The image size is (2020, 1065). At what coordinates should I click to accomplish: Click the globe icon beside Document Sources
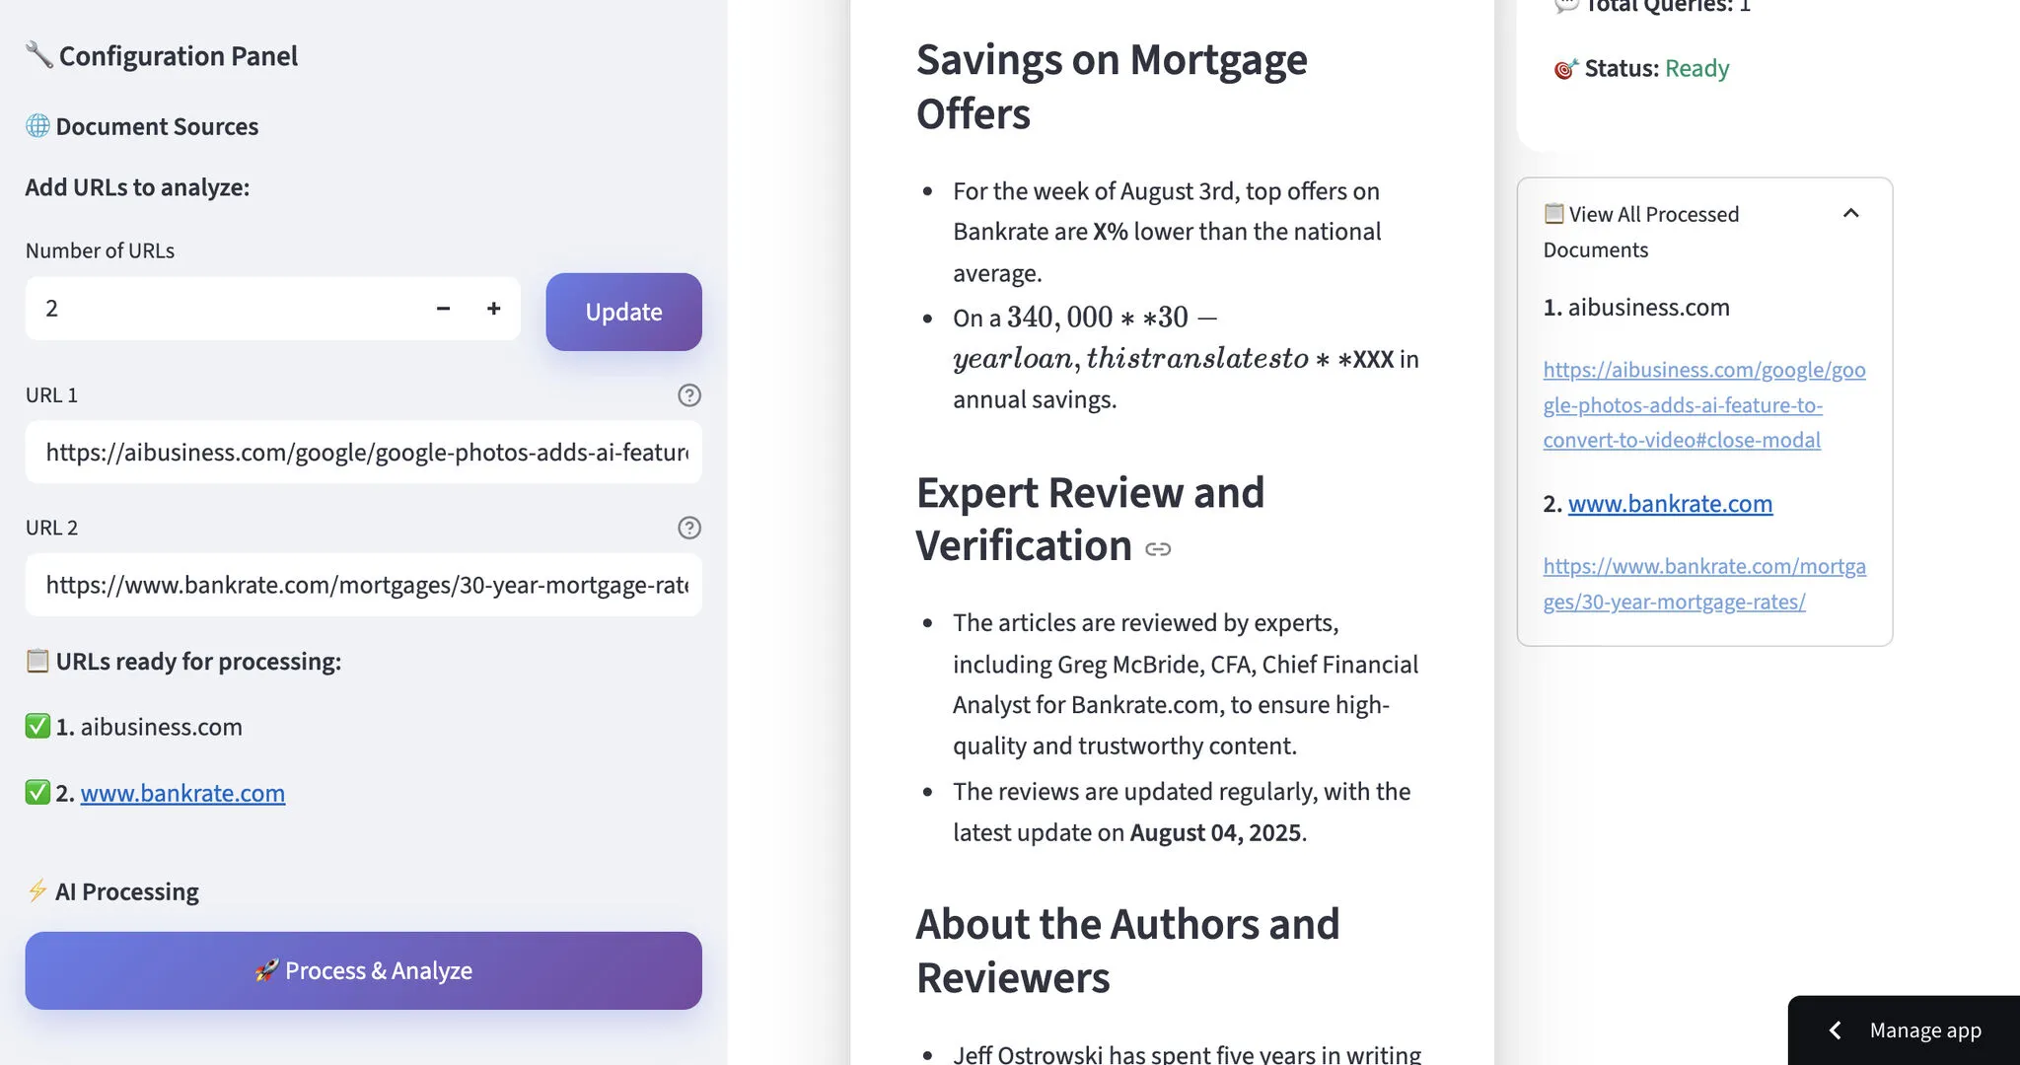pyautogui.click(x=37, y=126)
